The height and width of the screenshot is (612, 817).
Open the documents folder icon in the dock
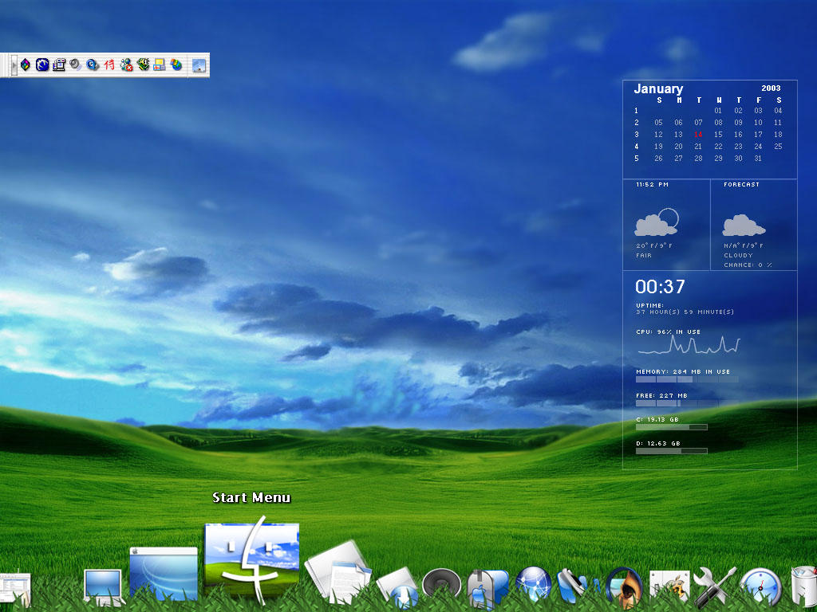338,572
